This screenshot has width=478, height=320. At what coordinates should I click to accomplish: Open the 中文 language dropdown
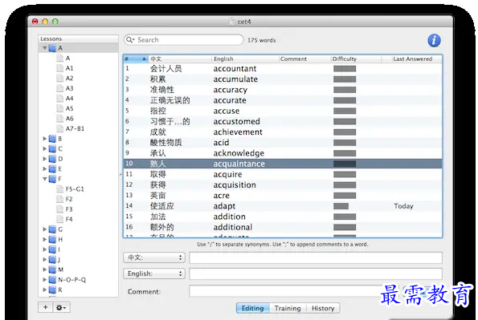(x=154, y=257)
